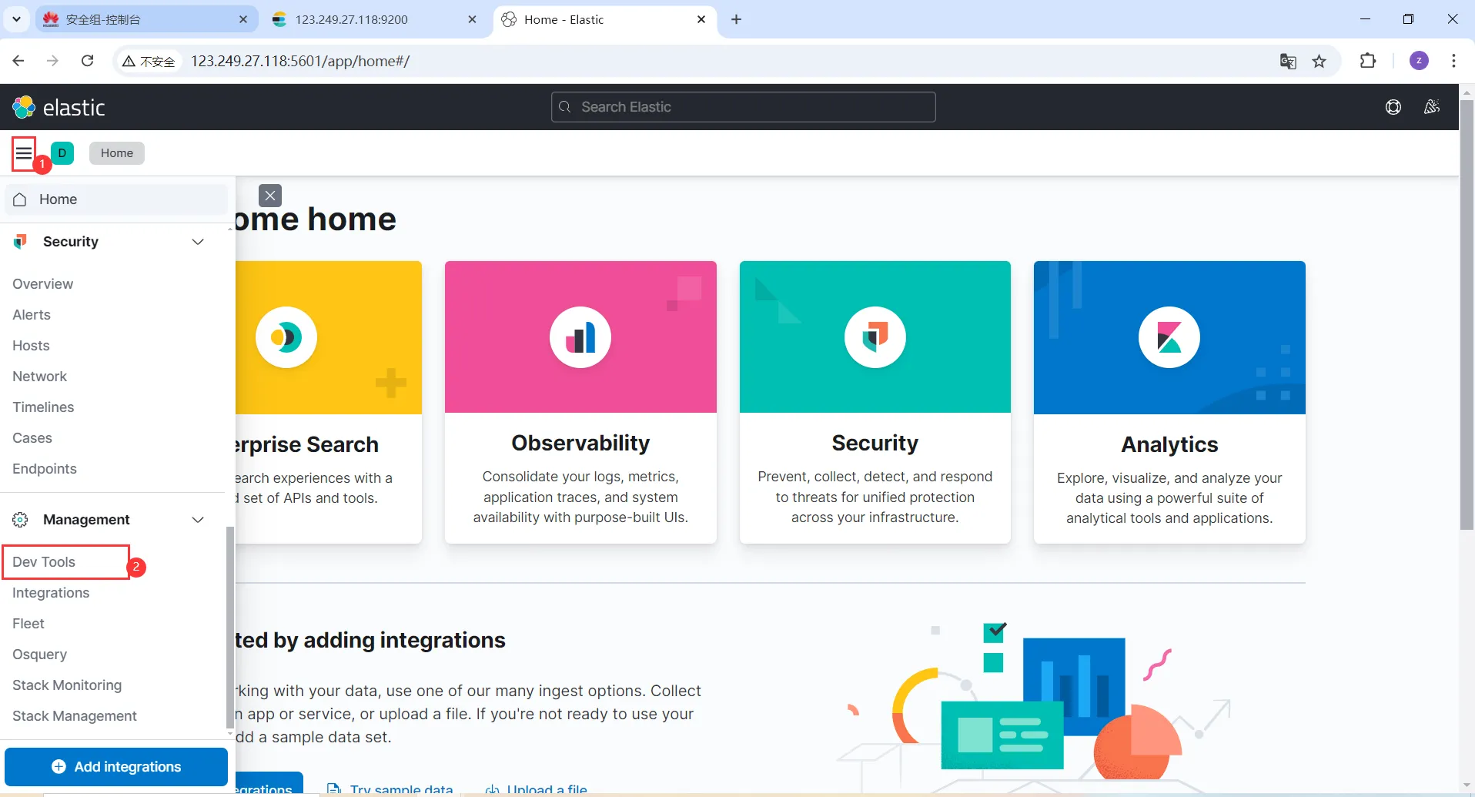The image size is (1475, 797).
Task: Click the Add integrations button
Action: 116,767
